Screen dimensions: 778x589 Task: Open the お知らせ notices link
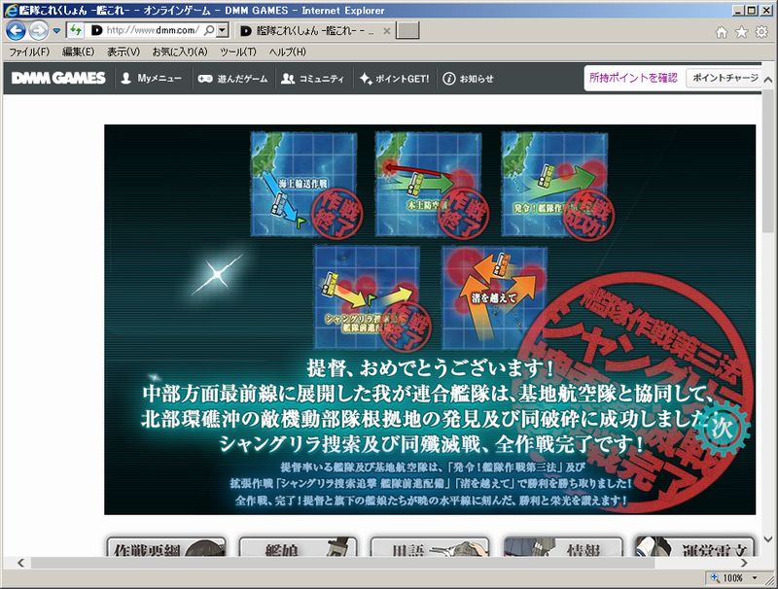[468, 79]
